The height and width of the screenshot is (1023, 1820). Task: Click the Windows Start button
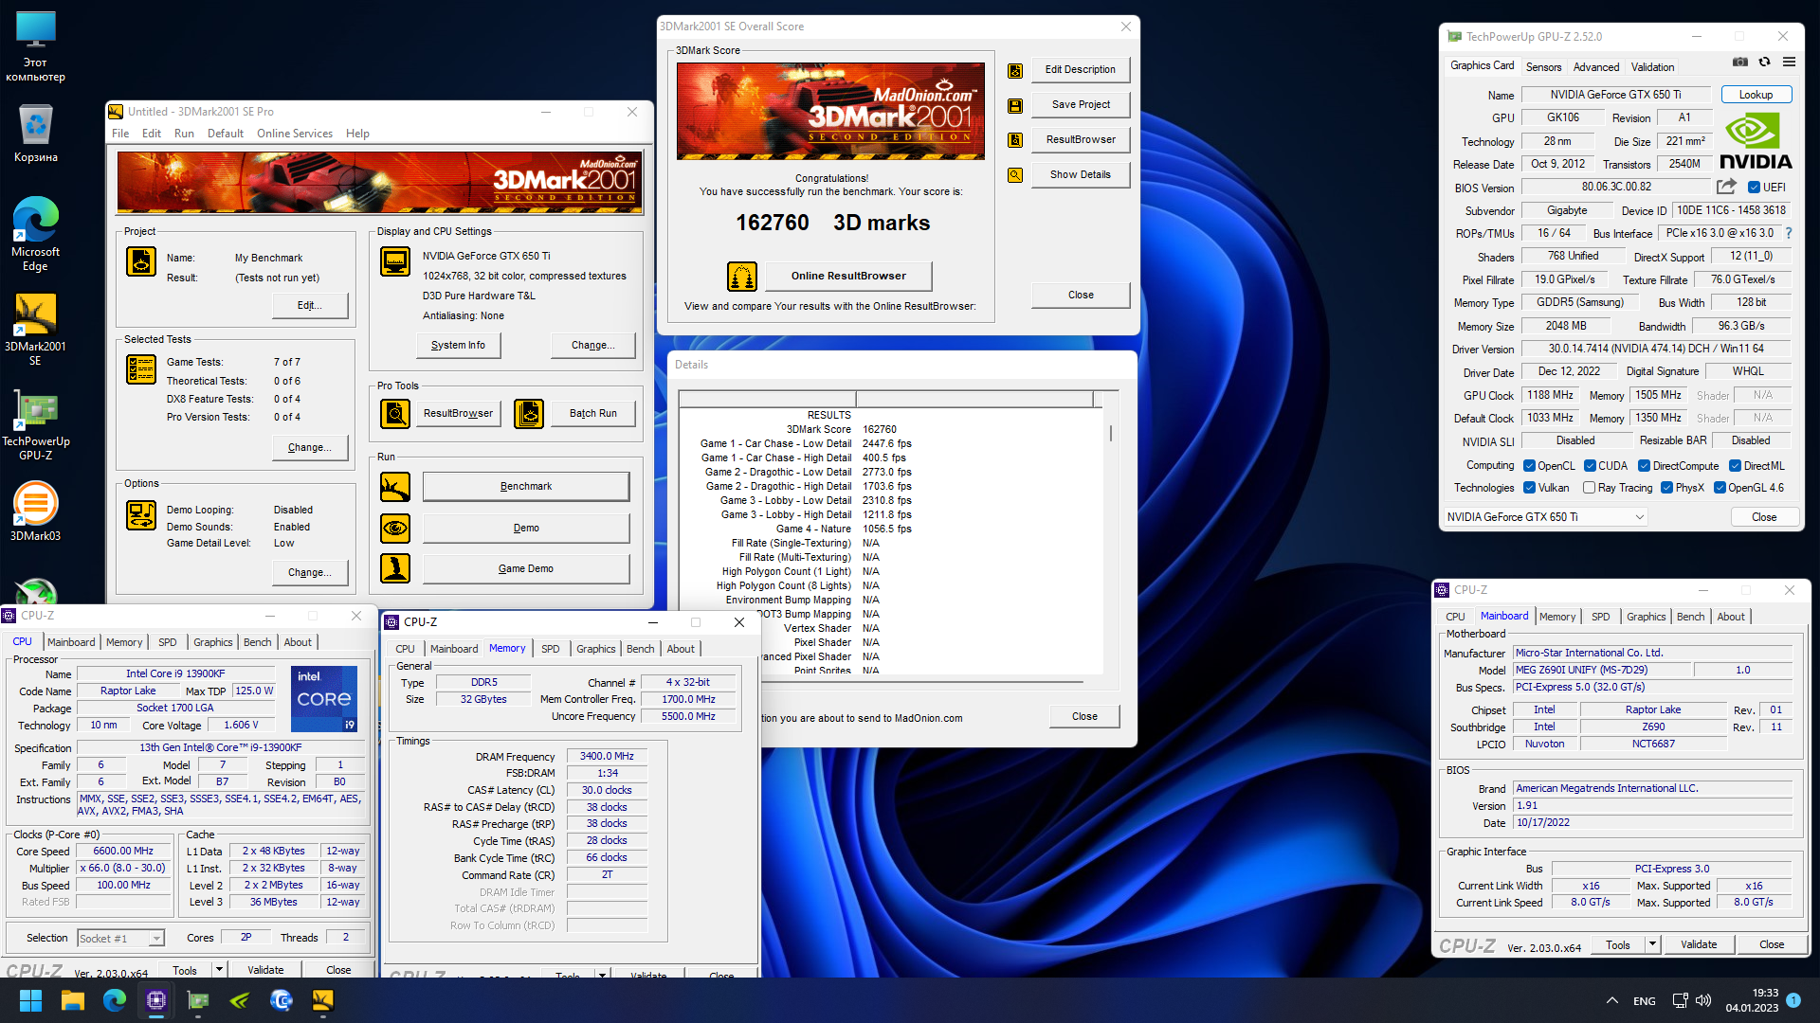(30, 1000)
